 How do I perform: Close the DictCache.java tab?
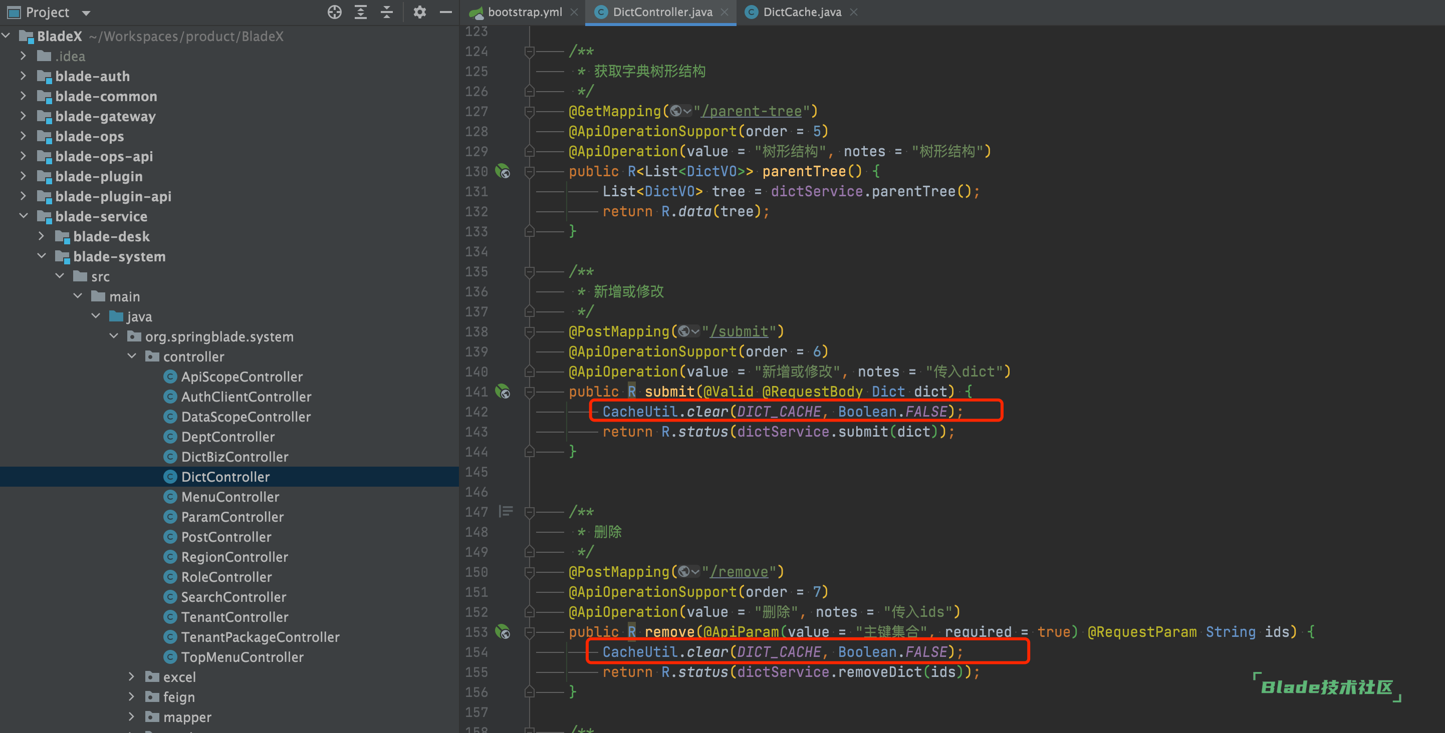click(x=853, y=12)
